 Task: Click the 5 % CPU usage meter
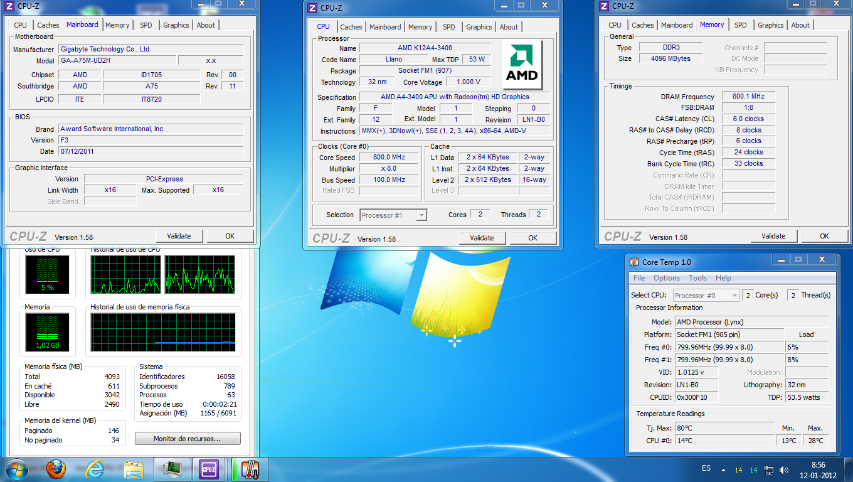[x=48, y=275]
